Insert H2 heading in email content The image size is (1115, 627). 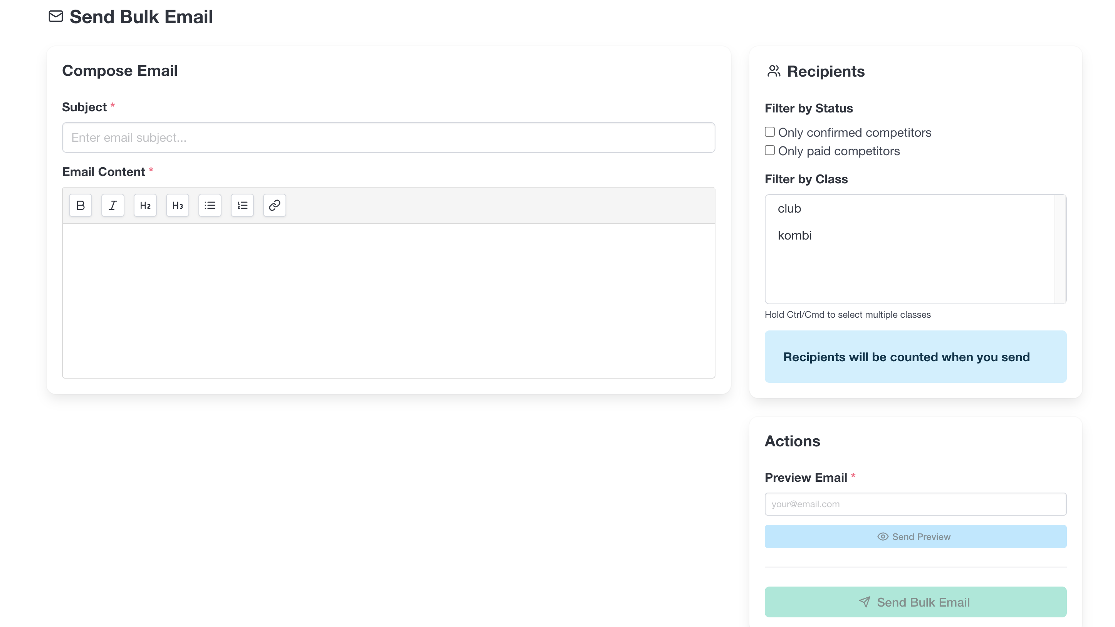145,205
